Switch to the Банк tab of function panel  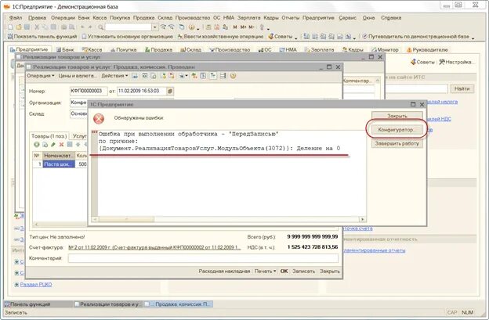[x=65, y=49]
